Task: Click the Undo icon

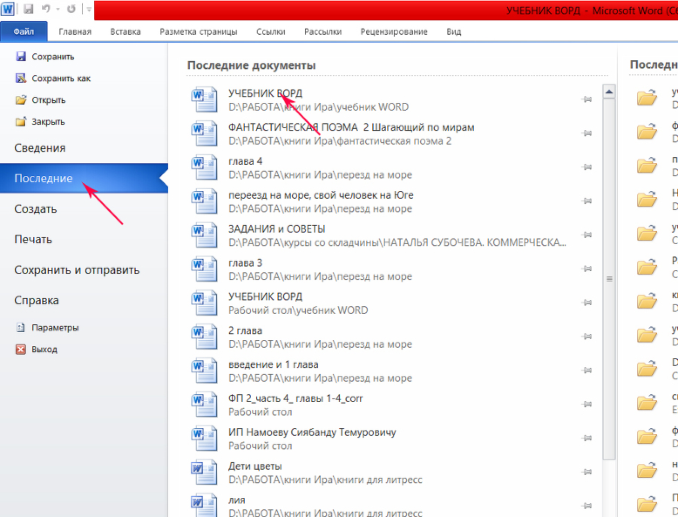Action: [46, 9]
